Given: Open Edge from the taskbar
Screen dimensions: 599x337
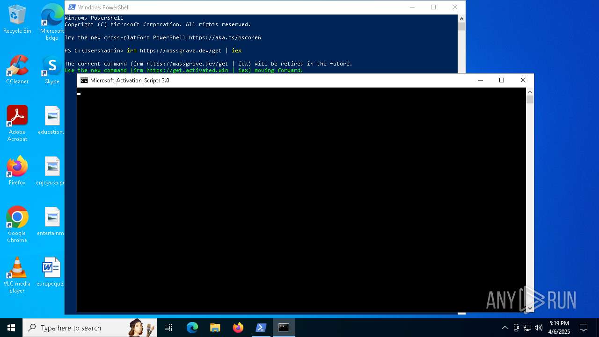Looking at the screenshot, I should (192, 328).
